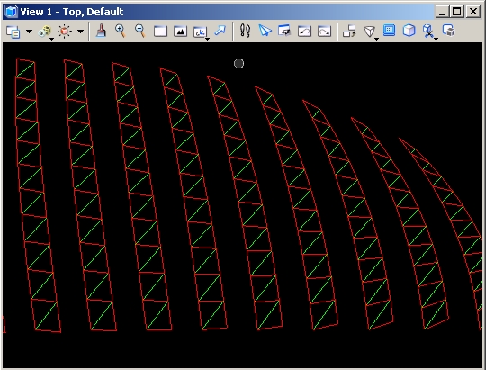Viewport: 486px width, 370px height.
Task: Select the Window Area tool
Action: point(160,32)
